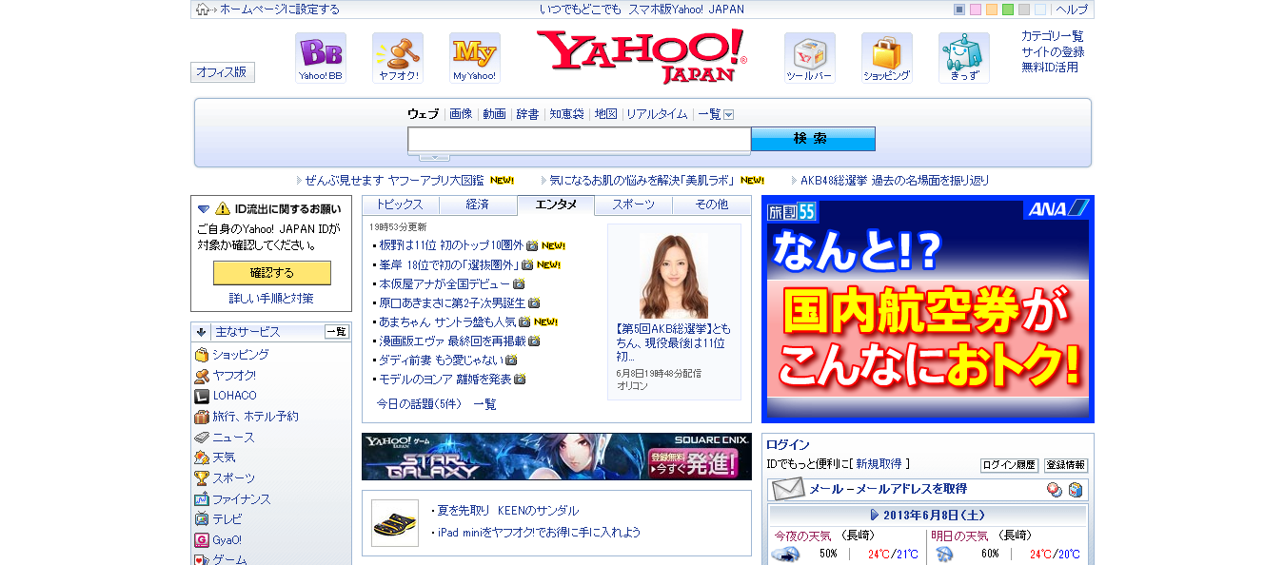Open headline 原口あきまさに第2子次男誕生

452,302
